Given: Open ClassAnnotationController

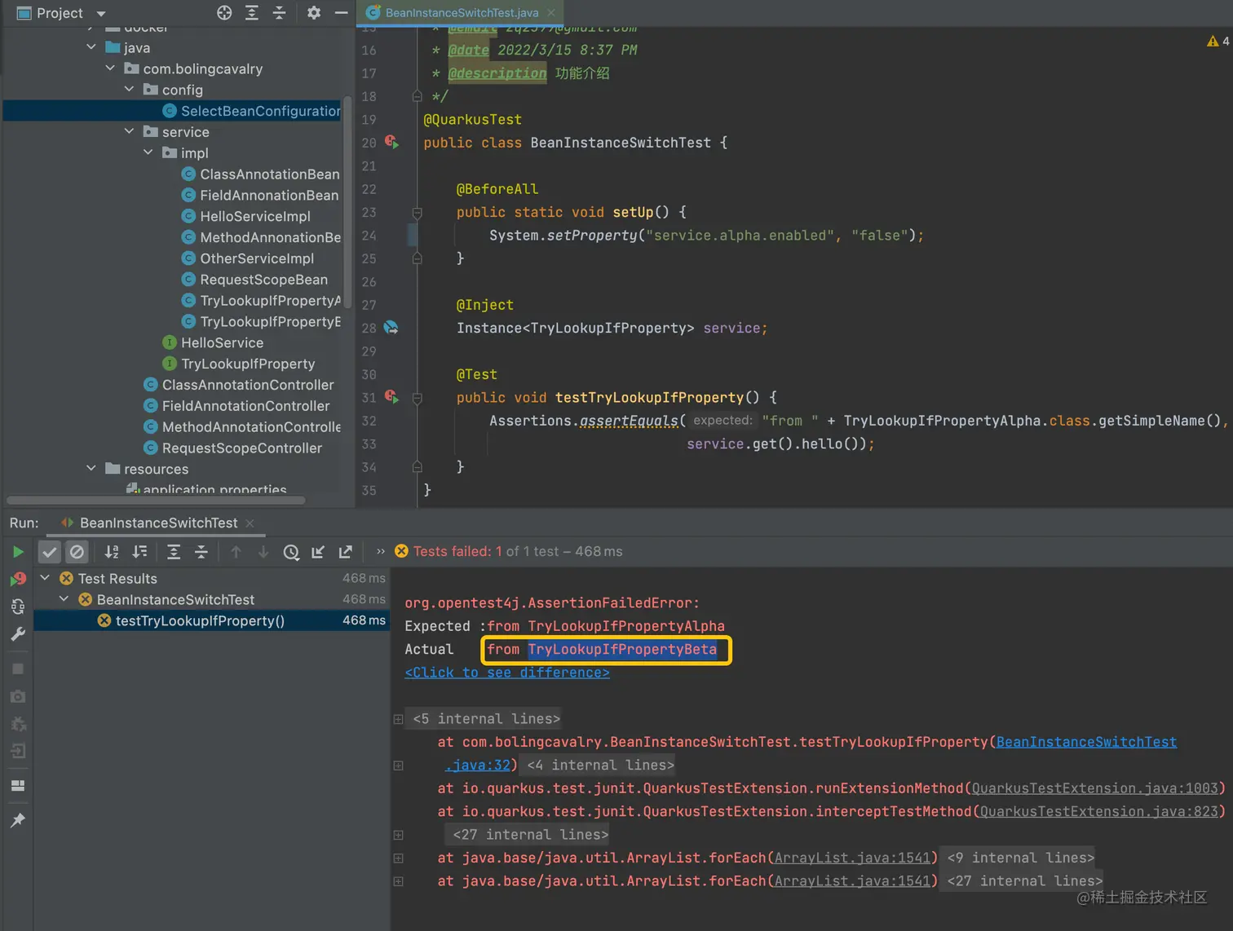Looking at the screenshot, I should coord(239,385).
